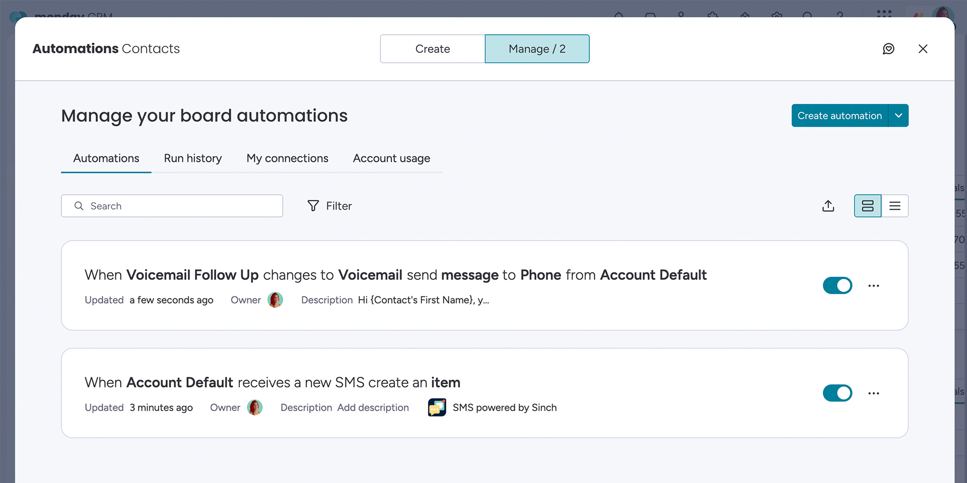Image resolution: width=967 pixels, height=483 pixels.
Task: Click the SMS powered by Sinch app icon
Action: pos(437,408)
